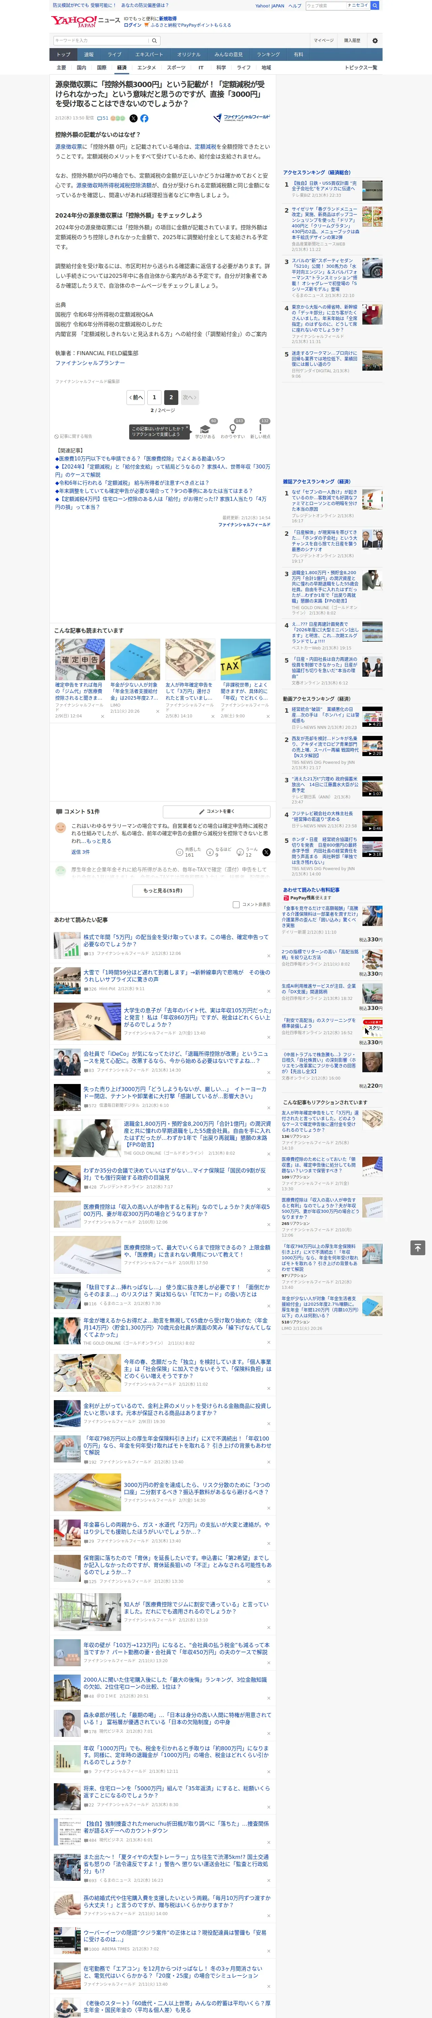The height and width of the screenshot is (2018, 432).
Task: Open エキスパート navigation tab
Action: tap(149, 55)
